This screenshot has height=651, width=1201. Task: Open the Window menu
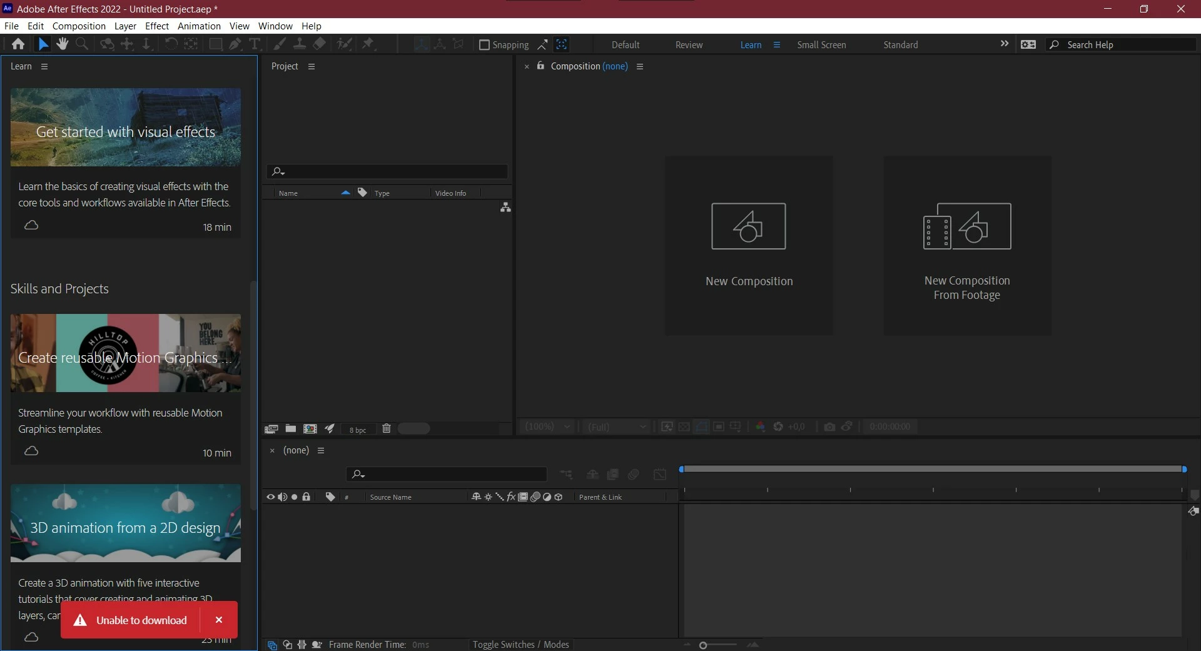275,26
